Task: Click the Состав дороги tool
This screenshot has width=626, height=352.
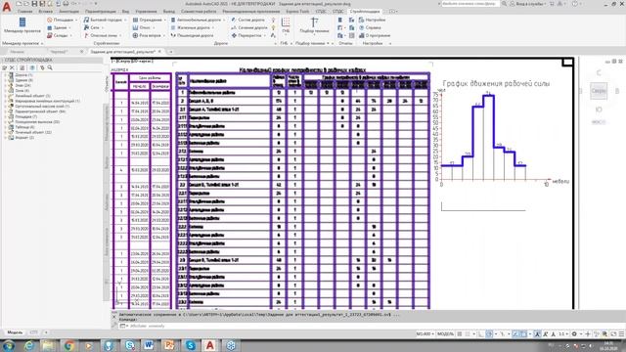Action: pyautogui.click(x=248, y=20)
